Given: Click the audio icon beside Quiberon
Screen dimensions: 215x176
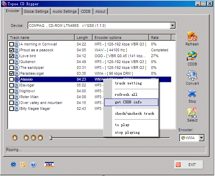Looking at the screenshot, I should 17,62.
